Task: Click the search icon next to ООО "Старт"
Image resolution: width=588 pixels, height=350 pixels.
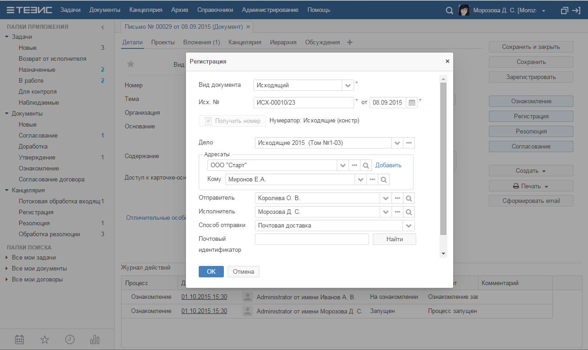Action: coord(366,165)
